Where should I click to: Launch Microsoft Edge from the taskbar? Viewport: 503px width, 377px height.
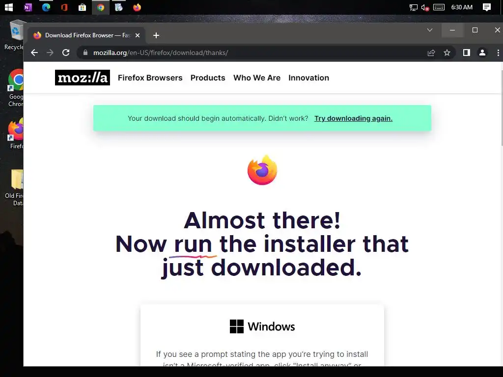click(46, 7)
